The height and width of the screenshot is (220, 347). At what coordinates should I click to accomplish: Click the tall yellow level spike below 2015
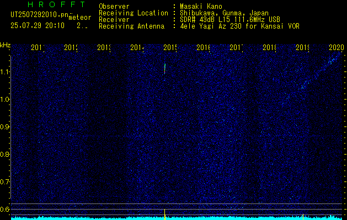[x=165, y=214]
